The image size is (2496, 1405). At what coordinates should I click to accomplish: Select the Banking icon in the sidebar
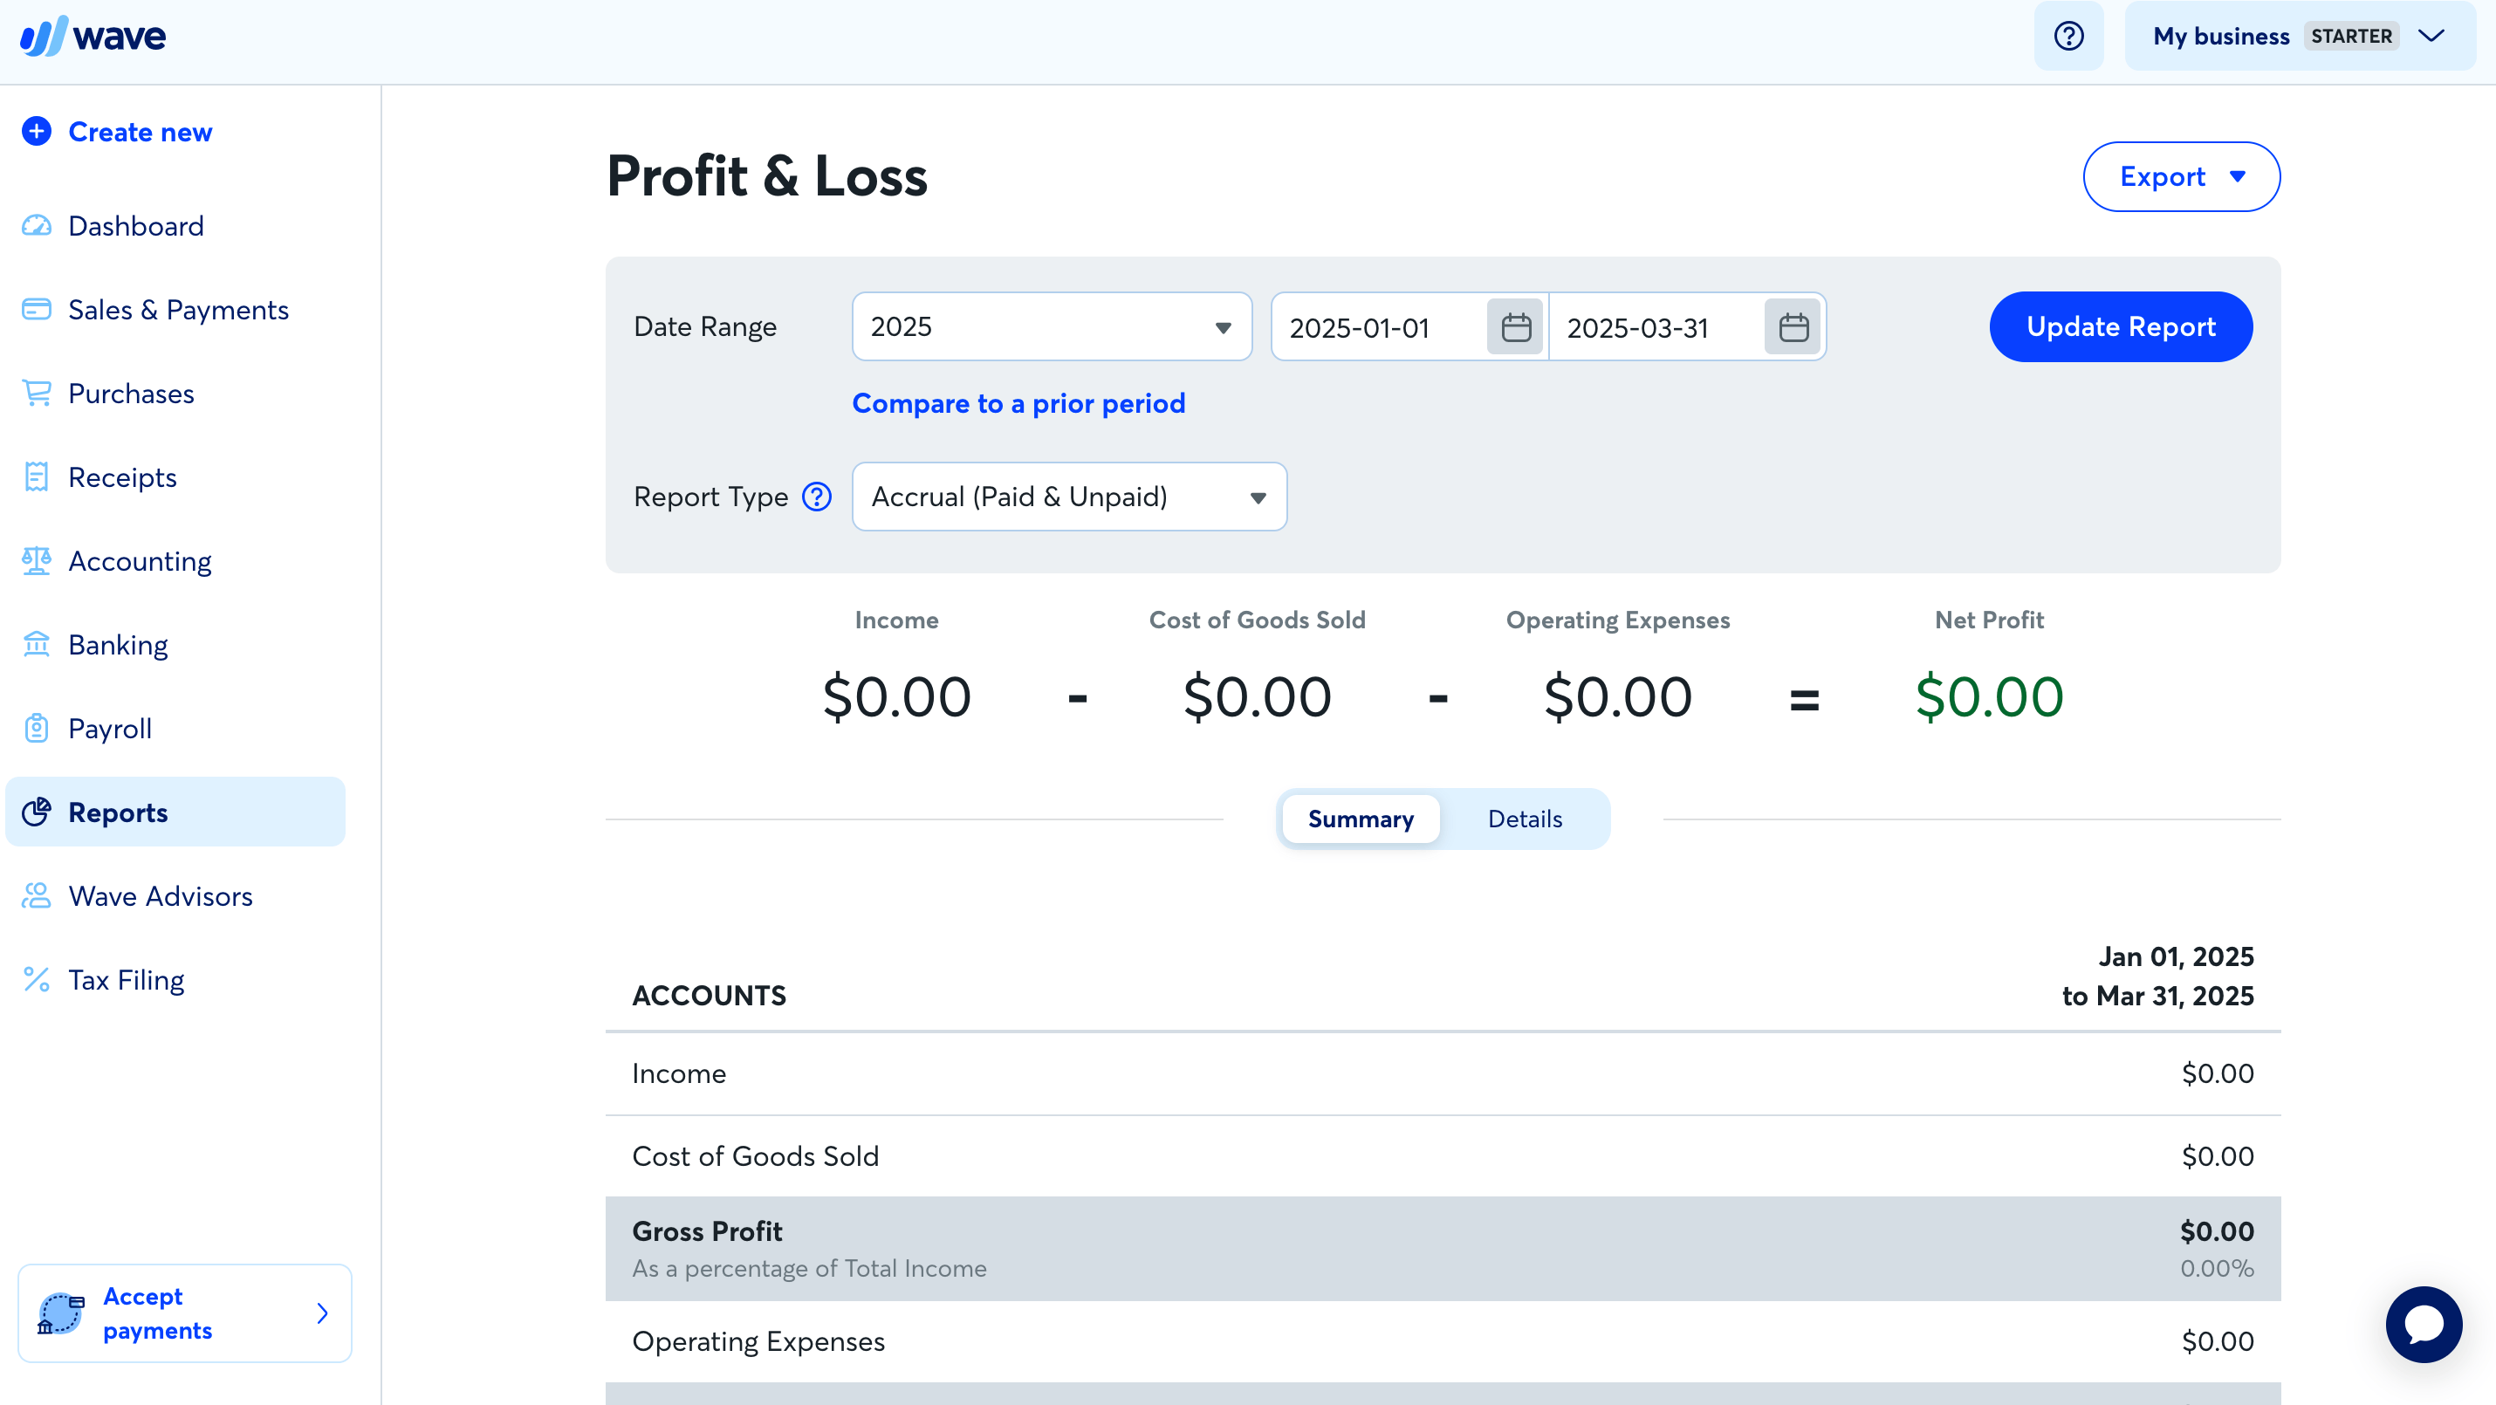click(x=37, y=643)
